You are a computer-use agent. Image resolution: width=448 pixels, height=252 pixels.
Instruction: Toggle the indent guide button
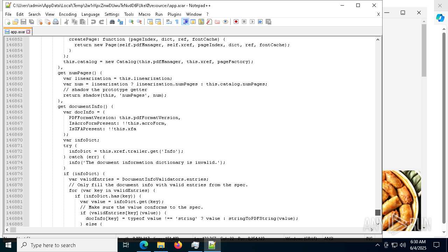[185, 22]
